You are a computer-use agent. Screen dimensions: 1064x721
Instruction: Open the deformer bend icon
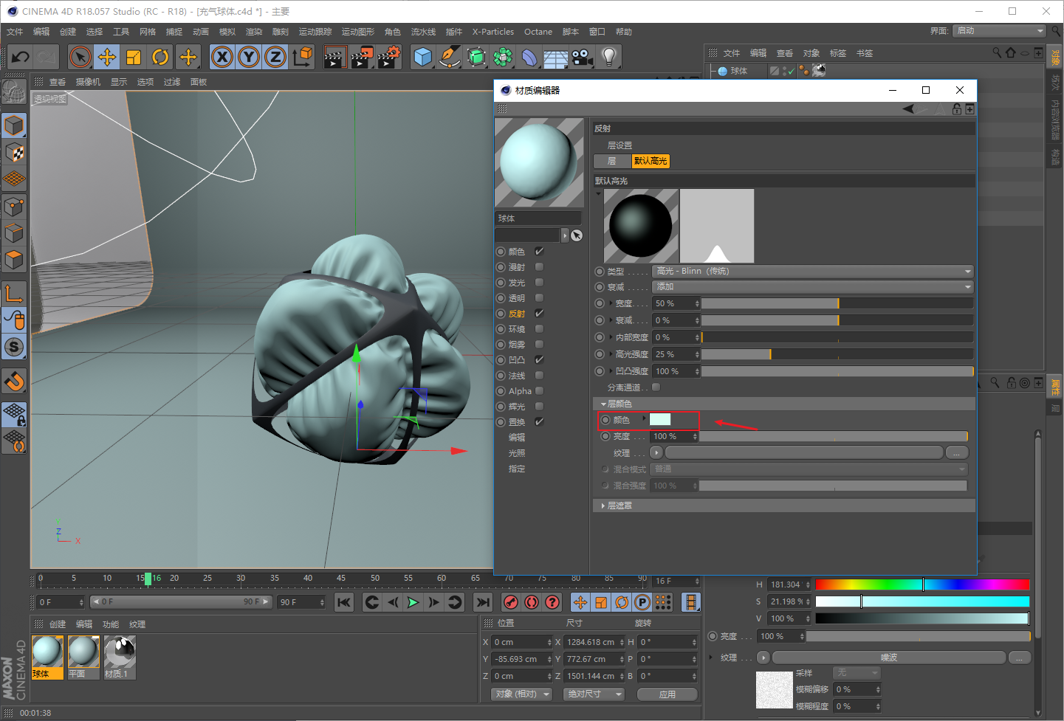click(529, 57)
